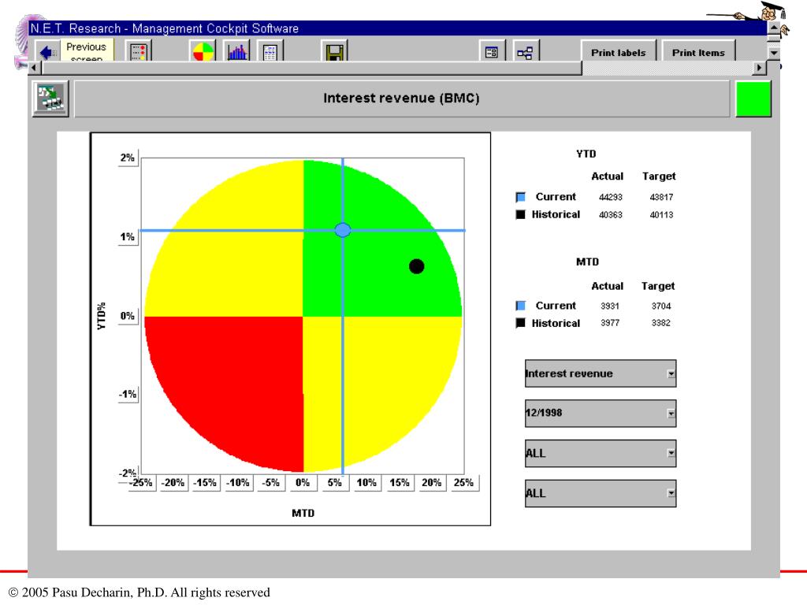Screen dimensions: 807x605
Task: Click the Print Items button
Action: coord(698,52)
